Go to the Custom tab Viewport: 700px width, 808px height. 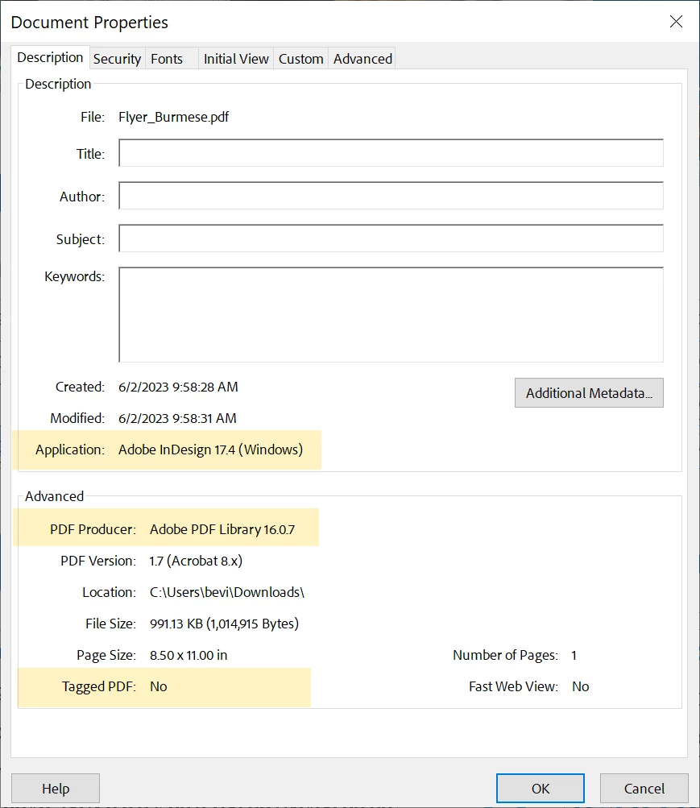300,59
